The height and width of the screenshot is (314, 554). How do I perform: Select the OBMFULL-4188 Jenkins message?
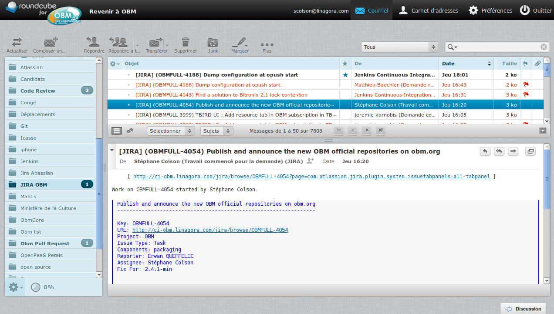[x=325, y=75]
